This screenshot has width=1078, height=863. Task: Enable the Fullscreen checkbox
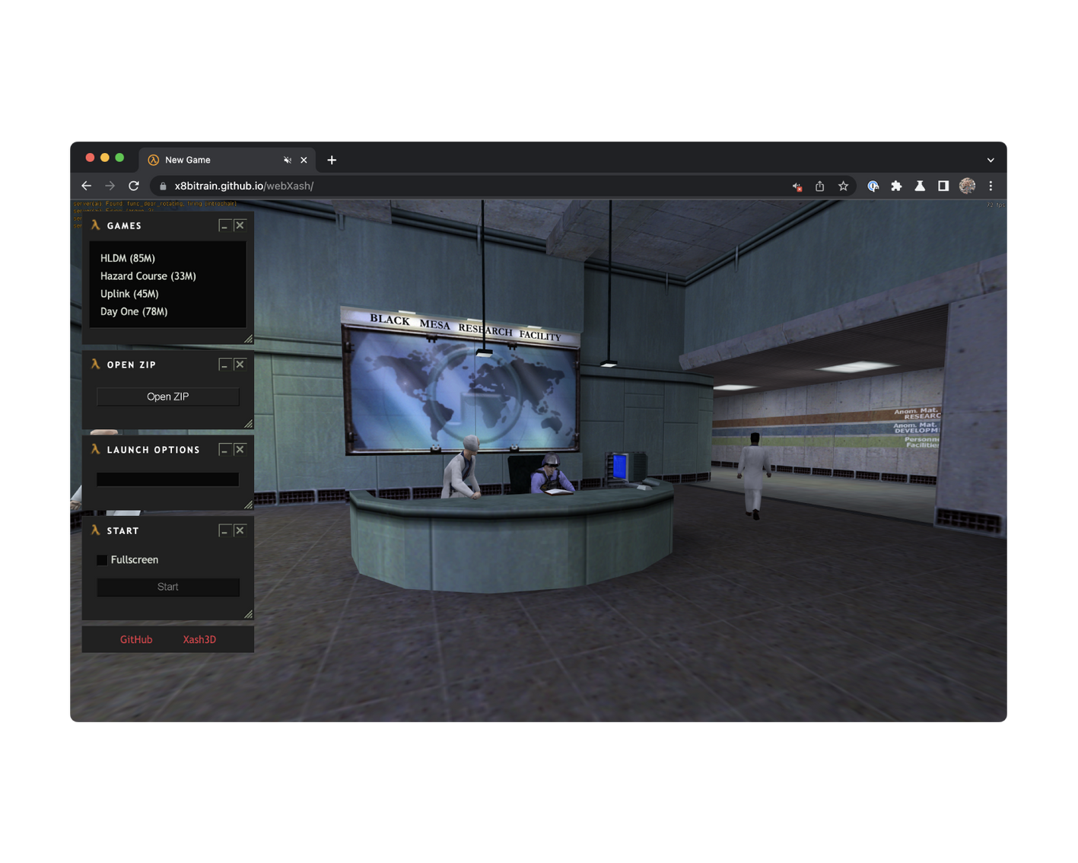(102, 560)
